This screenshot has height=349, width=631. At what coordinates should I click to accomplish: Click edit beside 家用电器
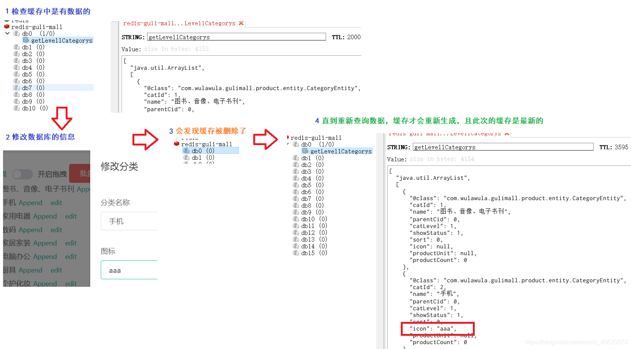click(71, 216)
